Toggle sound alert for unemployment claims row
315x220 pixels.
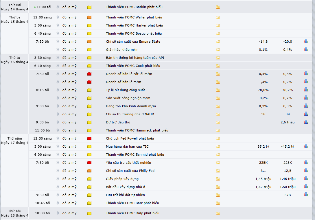(x=58, y=163)
